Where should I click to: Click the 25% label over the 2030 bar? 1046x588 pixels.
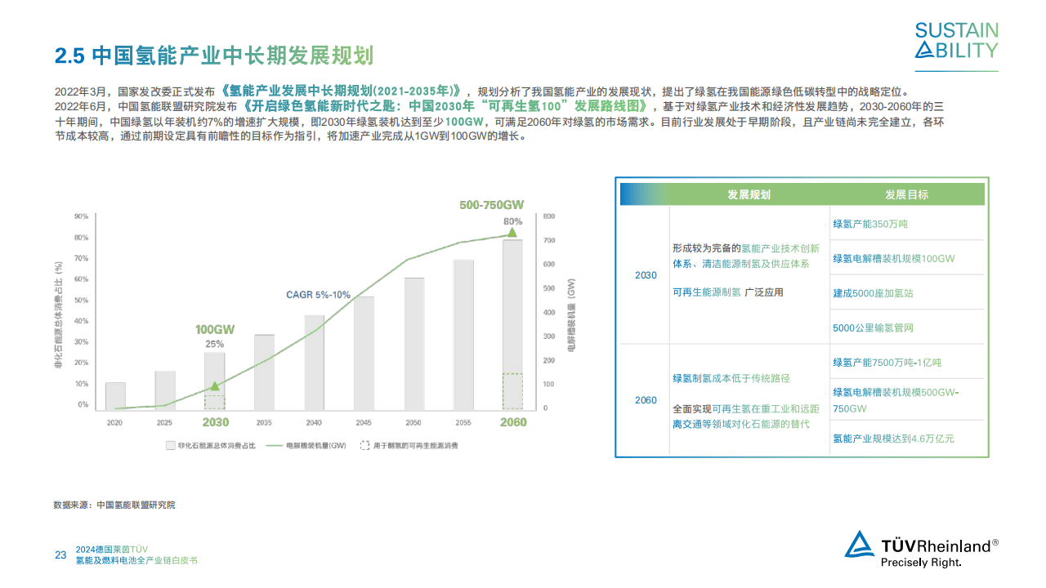pos(214,344)
